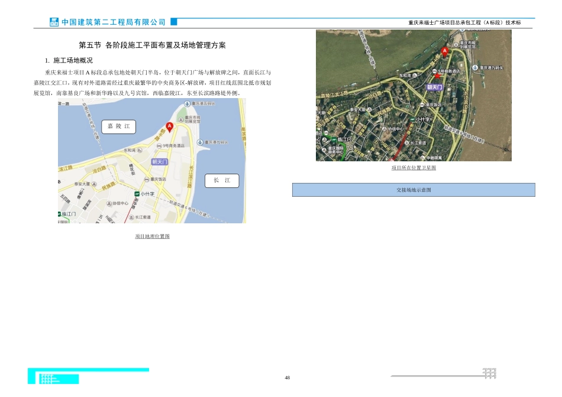Viewport: 562px width, 397px height.
Task: Click the 小什字 metro icon on the street map
Action: point(137,194)
